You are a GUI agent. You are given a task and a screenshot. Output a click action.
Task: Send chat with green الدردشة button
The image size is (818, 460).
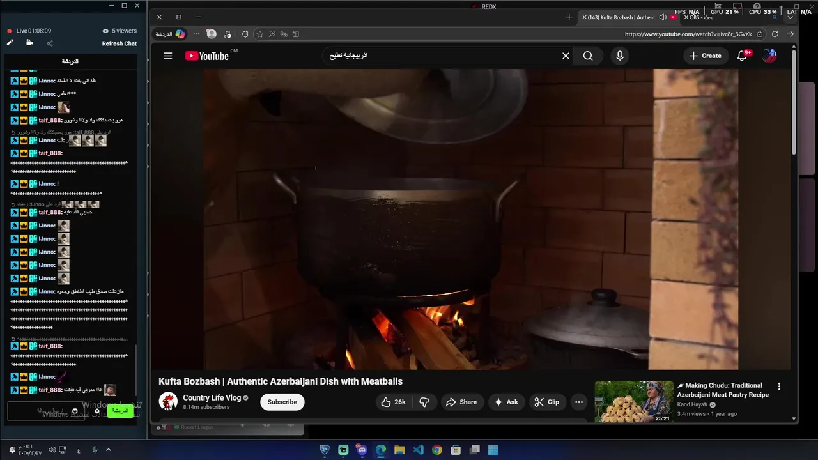tap(120, 411)
